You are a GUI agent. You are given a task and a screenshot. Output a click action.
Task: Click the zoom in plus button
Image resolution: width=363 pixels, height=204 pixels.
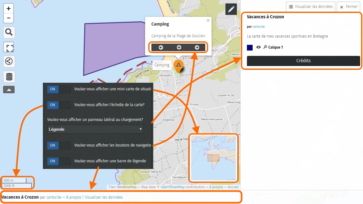pos(9,9)
